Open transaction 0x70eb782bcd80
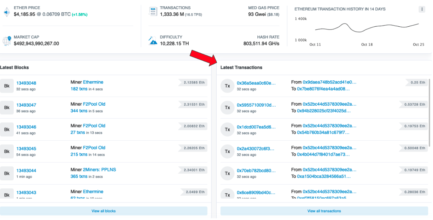This screenshot has height=220, width=433. pyautogui.click(x=256, y=171)
